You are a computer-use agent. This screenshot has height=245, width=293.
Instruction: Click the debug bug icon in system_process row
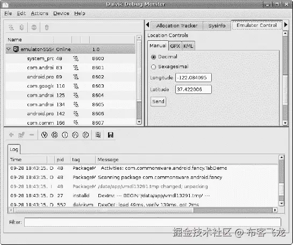point(76,59)
